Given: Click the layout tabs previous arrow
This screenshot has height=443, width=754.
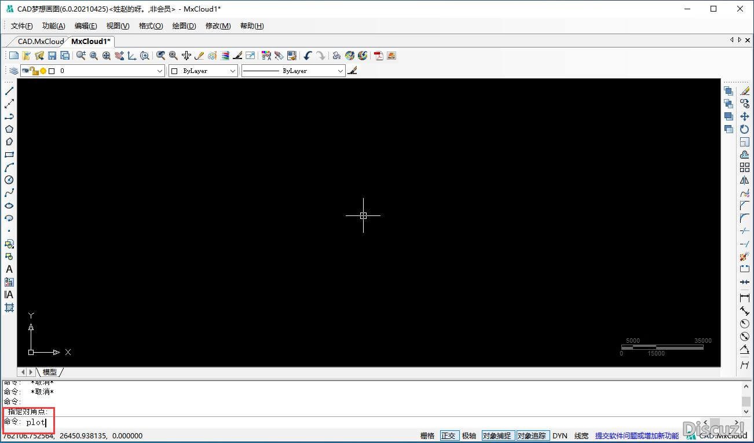Looking at the screenshot, I should pos(24,372).
